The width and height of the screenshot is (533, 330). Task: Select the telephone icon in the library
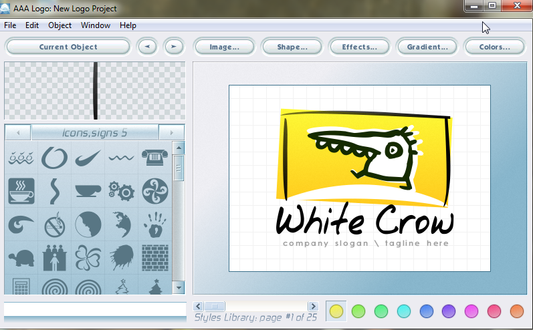155,158
